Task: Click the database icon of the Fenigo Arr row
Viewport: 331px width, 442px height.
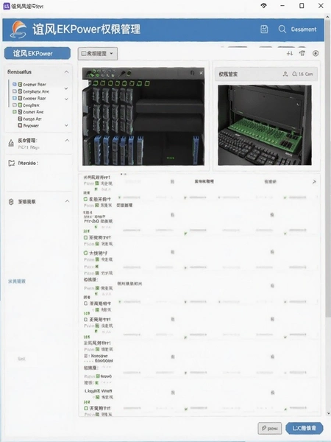Action: 20,119
